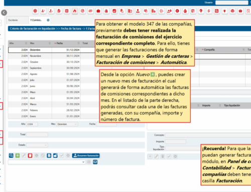Click the euro coin icon in the top toolbar
The height and width of the screenshot is (192, 251).
(x=177, y=11)
